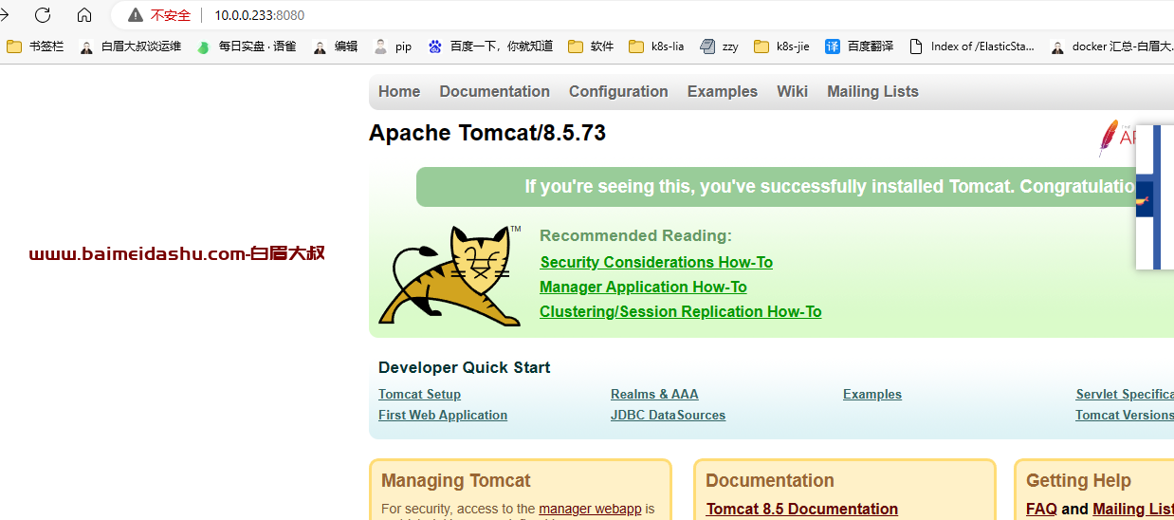Click the not-secure warning triangle icon
This screenshot has height=520, width=1174.
(136, 15)
